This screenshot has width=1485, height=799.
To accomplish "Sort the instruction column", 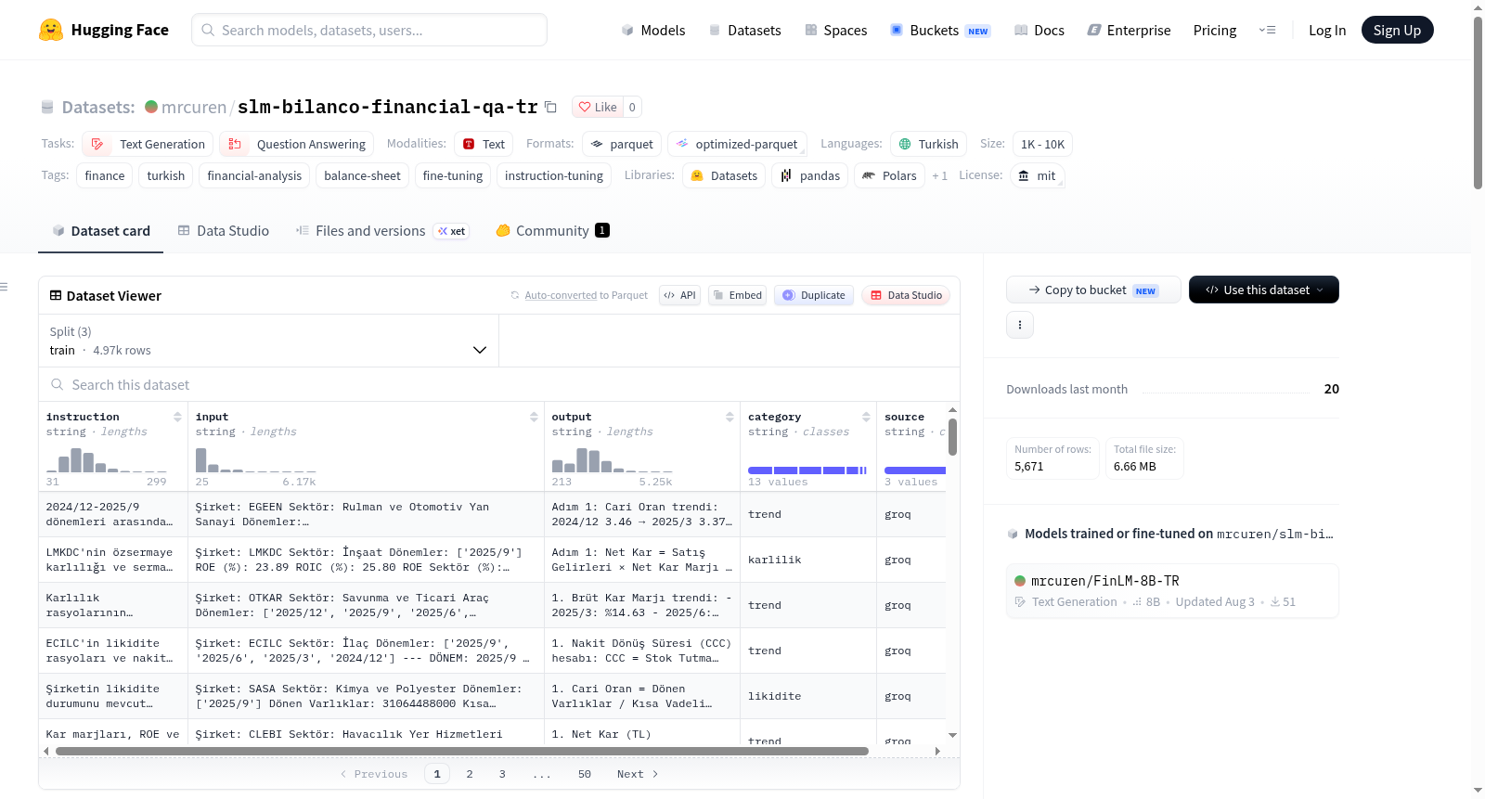I will [177, 417].
